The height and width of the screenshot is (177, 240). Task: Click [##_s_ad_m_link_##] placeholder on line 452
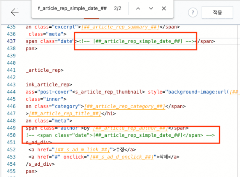[82, 150]
